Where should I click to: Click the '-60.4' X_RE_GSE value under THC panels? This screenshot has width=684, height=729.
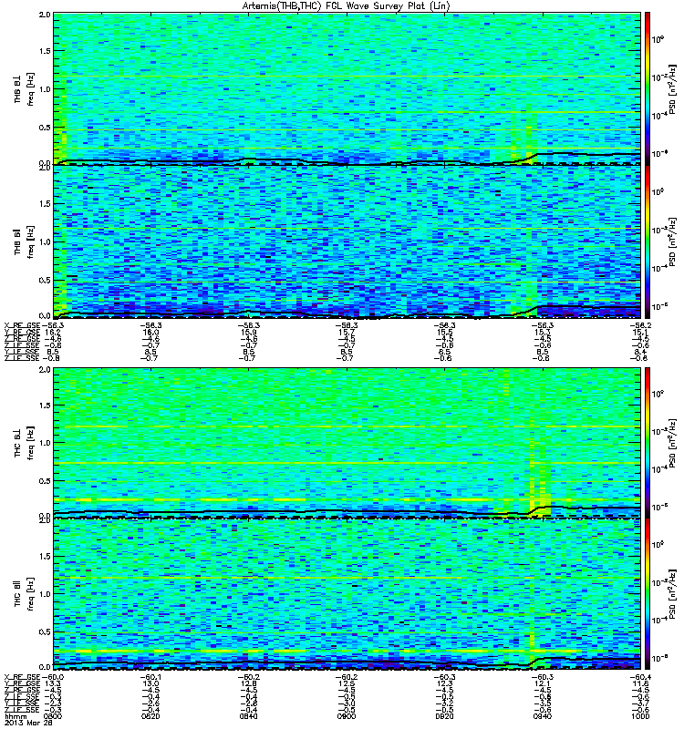641,677
